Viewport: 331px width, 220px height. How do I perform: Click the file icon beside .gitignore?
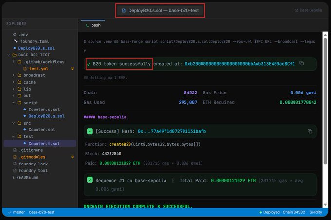point(15,150)
